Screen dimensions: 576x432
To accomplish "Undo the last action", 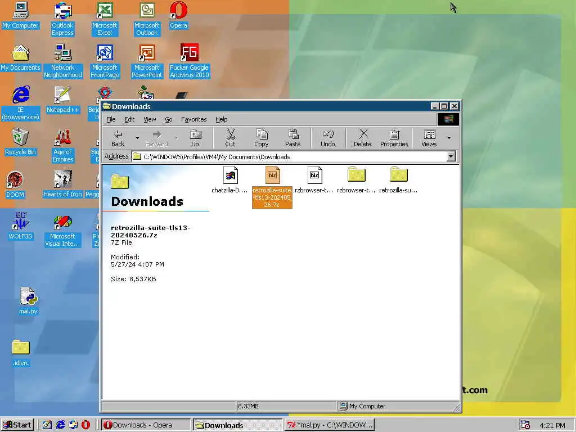I will (328, 138).
